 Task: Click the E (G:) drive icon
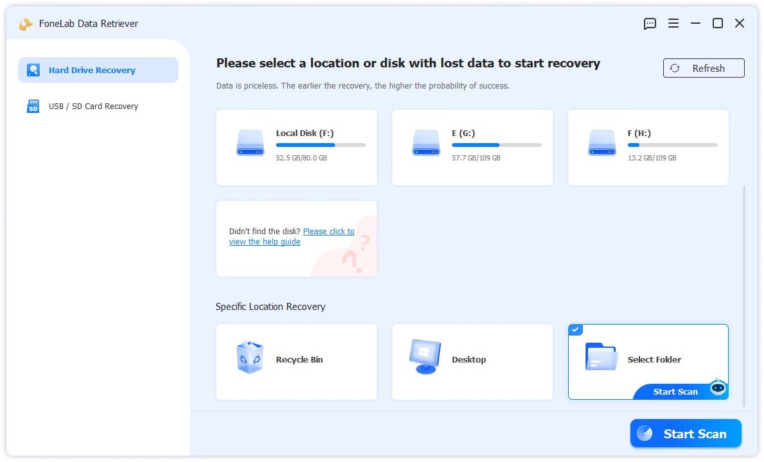click(x=426, y=142)
